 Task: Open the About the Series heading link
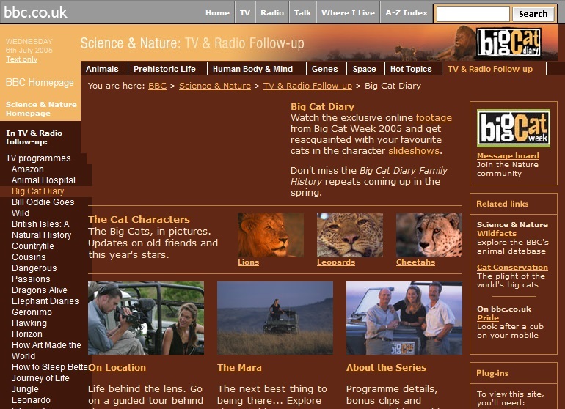point(386,368)
